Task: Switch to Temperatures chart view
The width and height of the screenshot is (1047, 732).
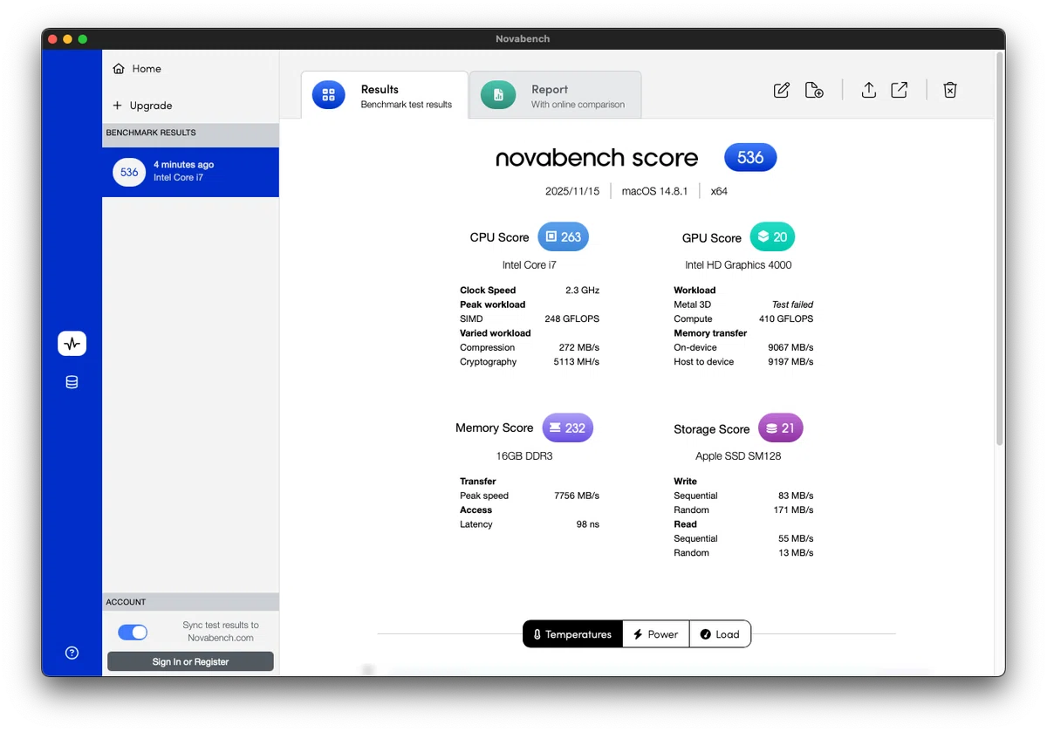Action: point(572,634)
